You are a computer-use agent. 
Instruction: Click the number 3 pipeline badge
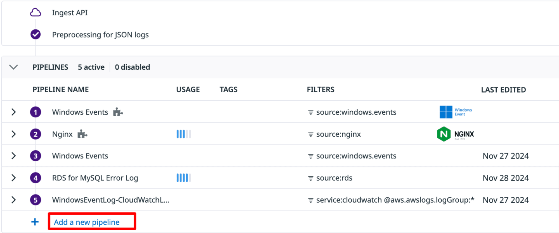pos(35,156)
